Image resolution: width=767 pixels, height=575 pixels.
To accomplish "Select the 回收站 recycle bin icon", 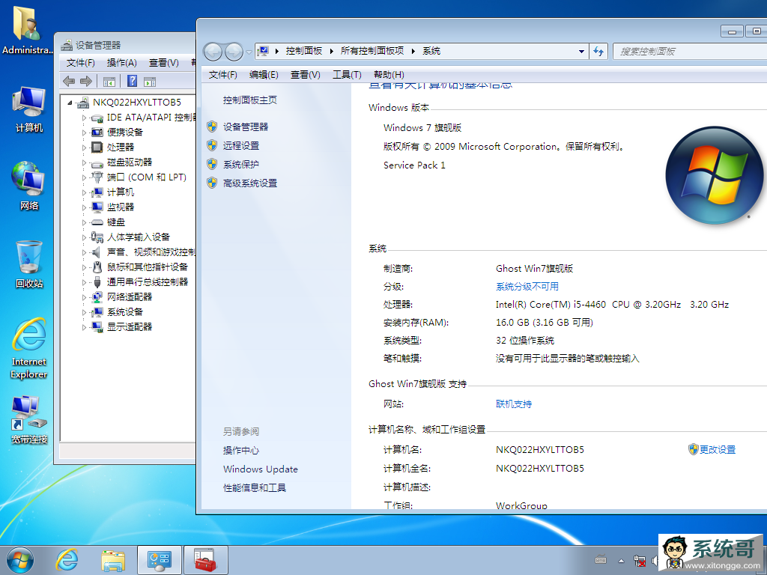I will click(x=29, y=264).
